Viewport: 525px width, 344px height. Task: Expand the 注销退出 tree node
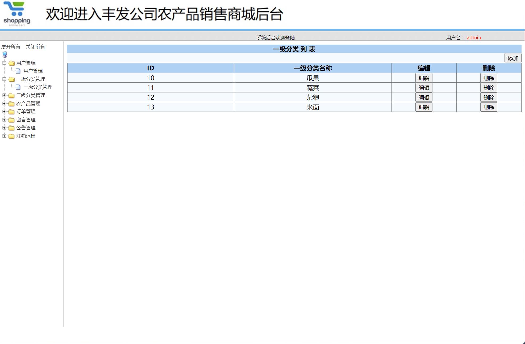(4, 136)
